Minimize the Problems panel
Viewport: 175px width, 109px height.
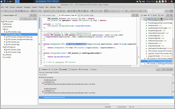pos(168,69)
